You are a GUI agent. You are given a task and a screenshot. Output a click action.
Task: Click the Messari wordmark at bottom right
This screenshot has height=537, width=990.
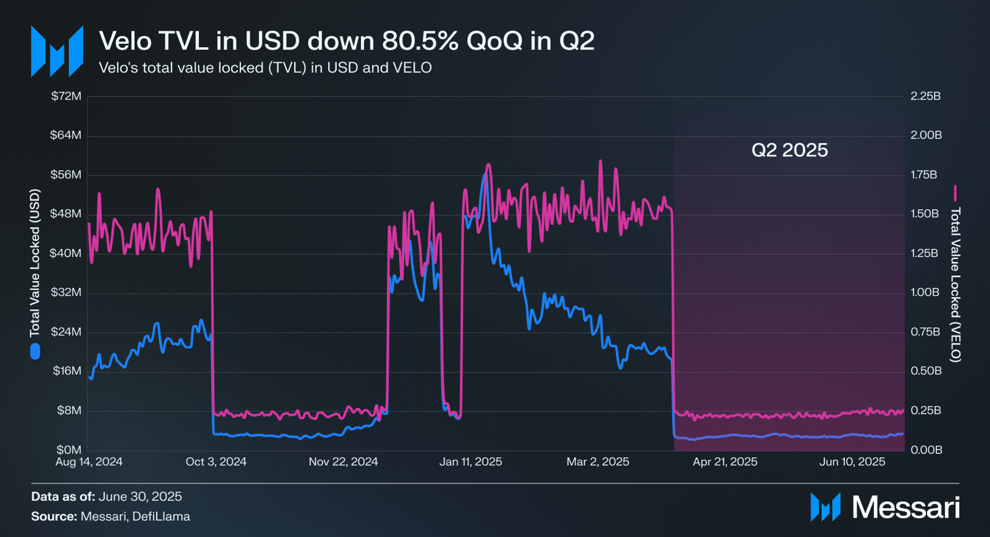pos(906,507)
